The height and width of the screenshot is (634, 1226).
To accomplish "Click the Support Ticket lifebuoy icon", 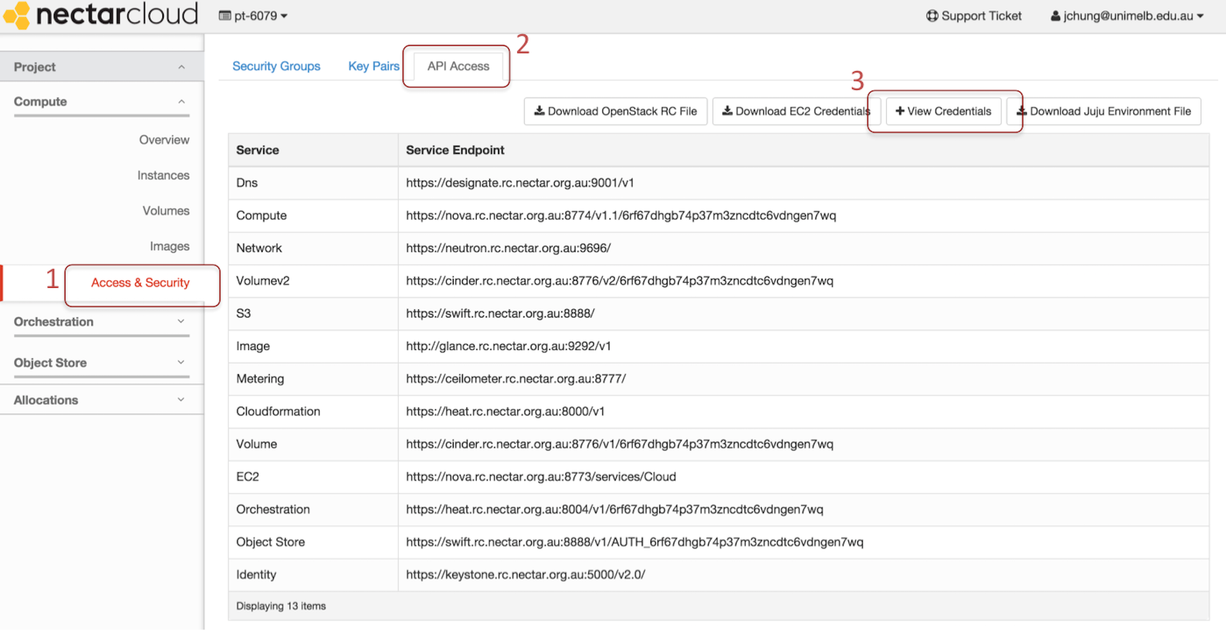I will tap(932, 16).
